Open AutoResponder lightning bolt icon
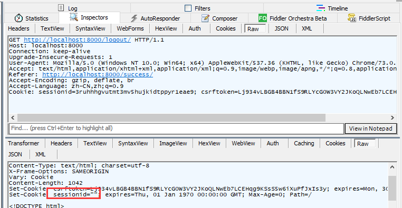Screen dimensions: 402x208 [134, 18]
